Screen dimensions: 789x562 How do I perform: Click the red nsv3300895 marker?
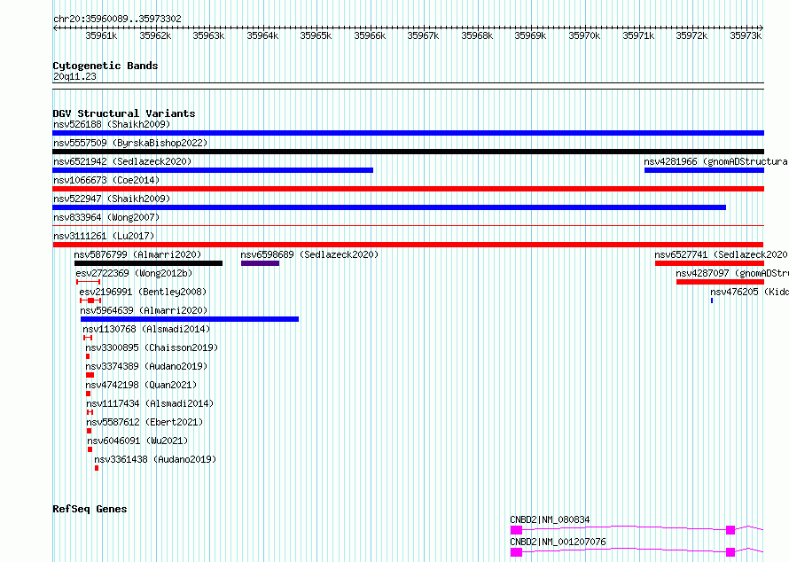[x=88, y=356]
